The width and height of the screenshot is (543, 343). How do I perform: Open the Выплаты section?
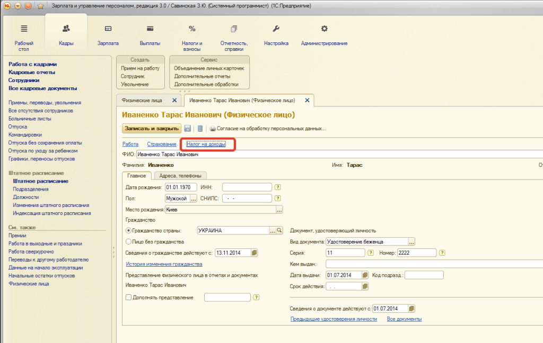point(150,35)
